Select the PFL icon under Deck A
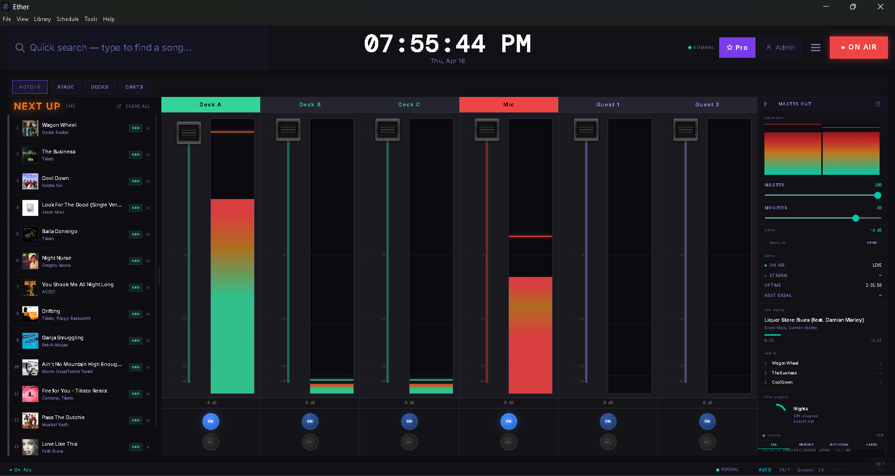The height and width of the screenshot is (476, 895). 210,442
